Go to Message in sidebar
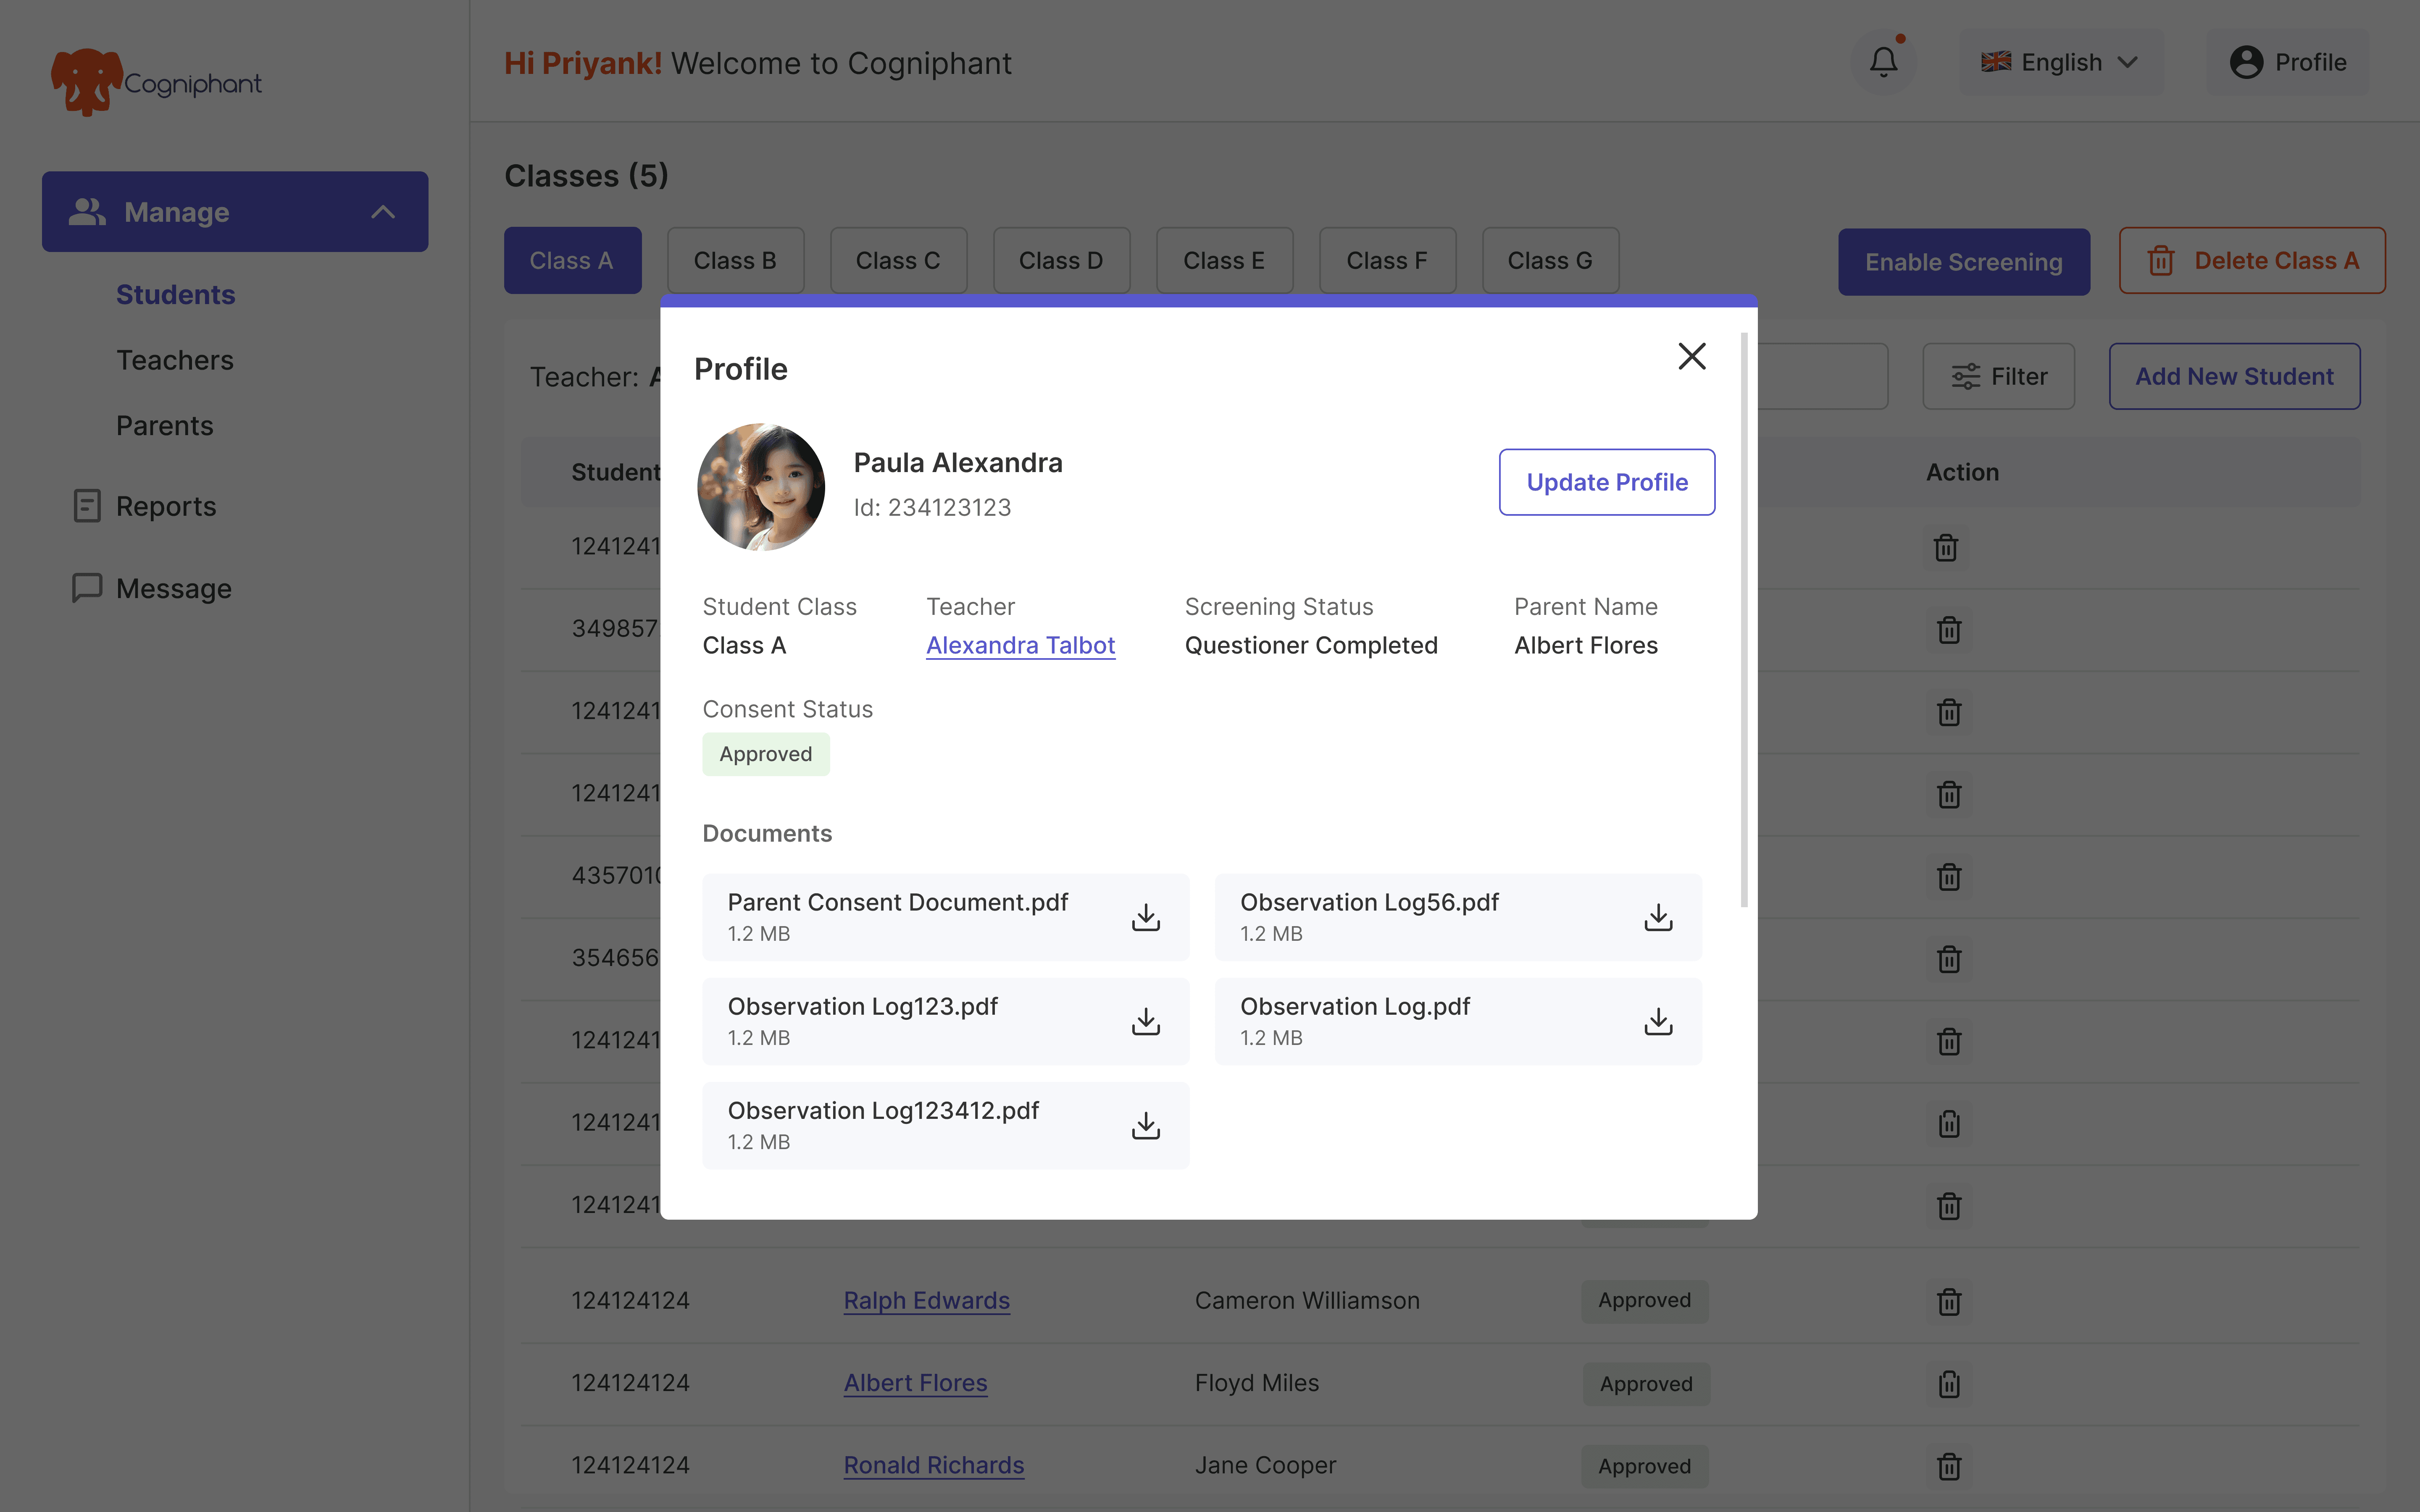The image size is (2420, 1512). coord(173,588)
